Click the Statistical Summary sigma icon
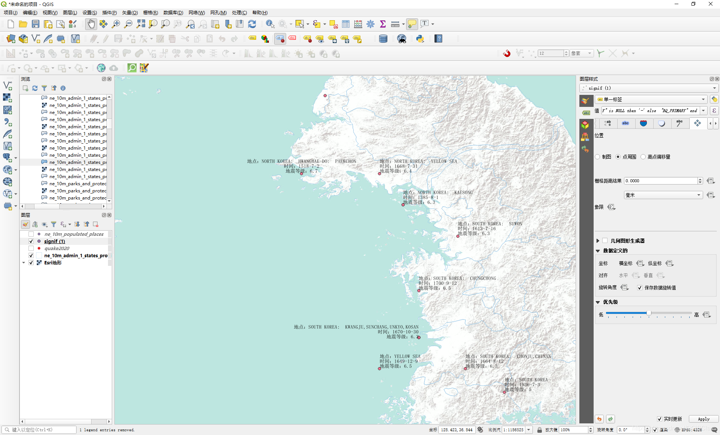The height and width of the screenshot is (435, 720). 383,24
